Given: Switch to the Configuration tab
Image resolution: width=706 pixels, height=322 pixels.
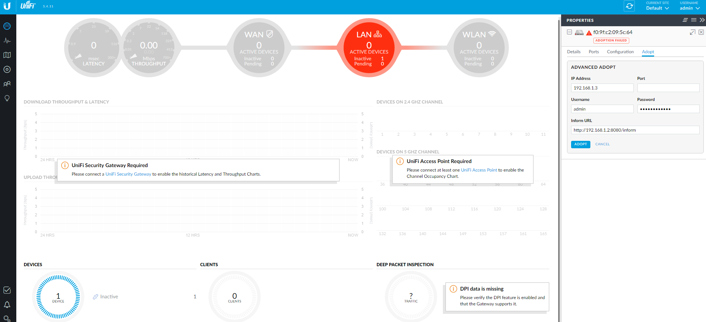Looking at the screenshot, I should pos(620,52).
